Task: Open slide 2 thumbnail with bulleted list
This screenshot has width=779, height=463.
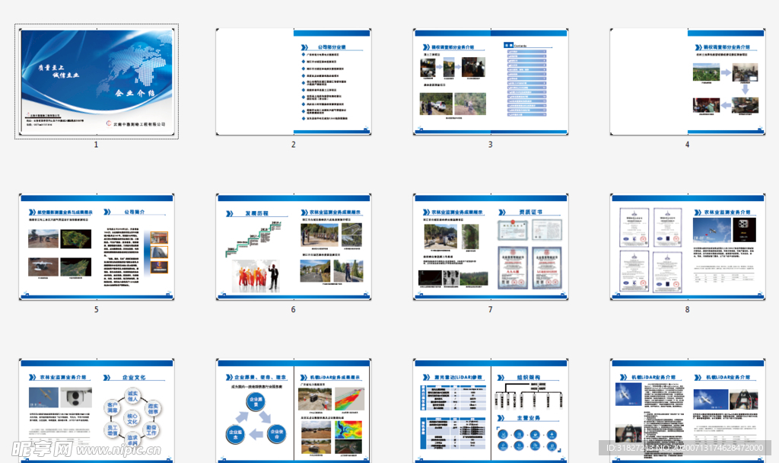Action: (x=293, y=81)
